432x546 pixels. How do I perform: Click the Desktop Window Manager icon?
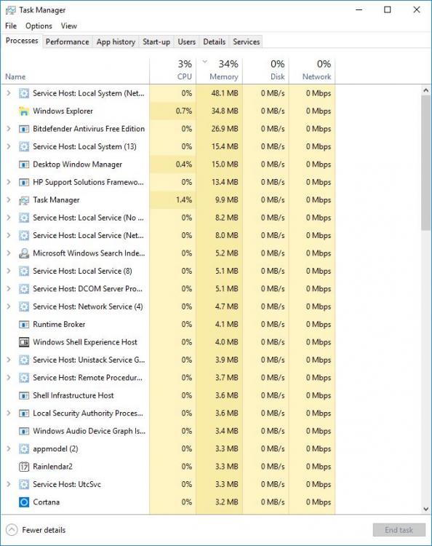coord(24,165)
